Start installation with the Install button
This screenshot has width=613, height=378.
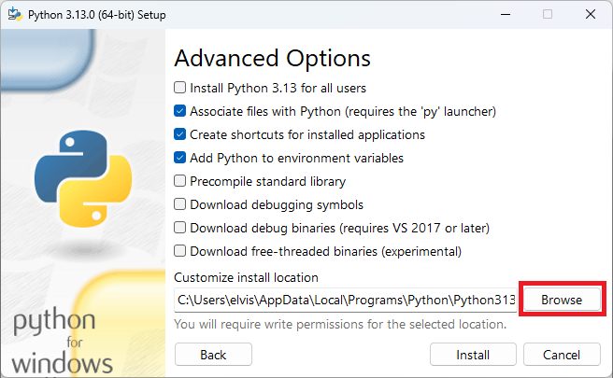pyautogui.click(x=473, y=355)
